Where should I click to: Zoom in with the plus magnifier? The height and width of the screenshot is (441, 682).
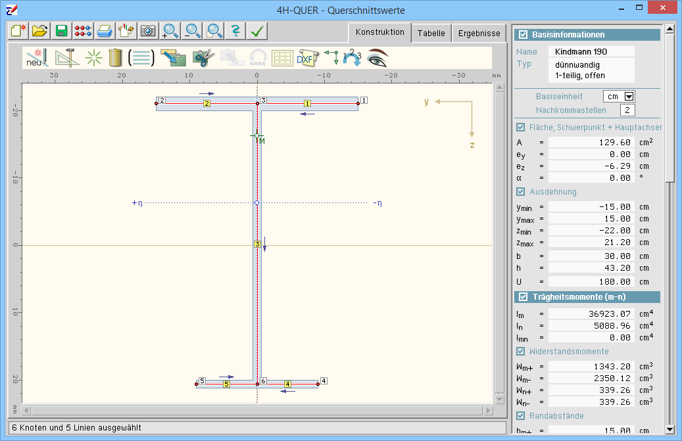point(170,31)
